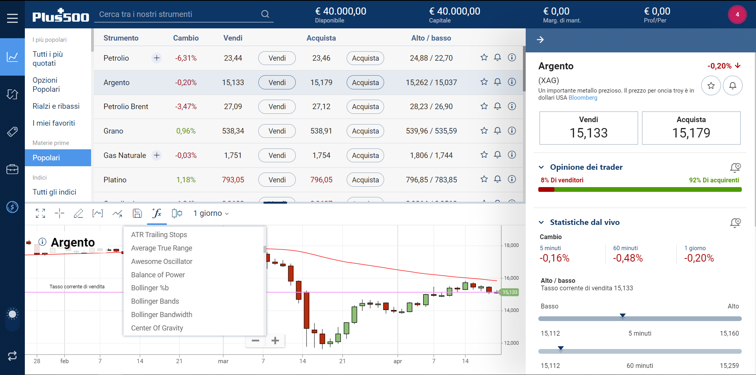Collapse Opinione dei trader section

tap(541, 167)
